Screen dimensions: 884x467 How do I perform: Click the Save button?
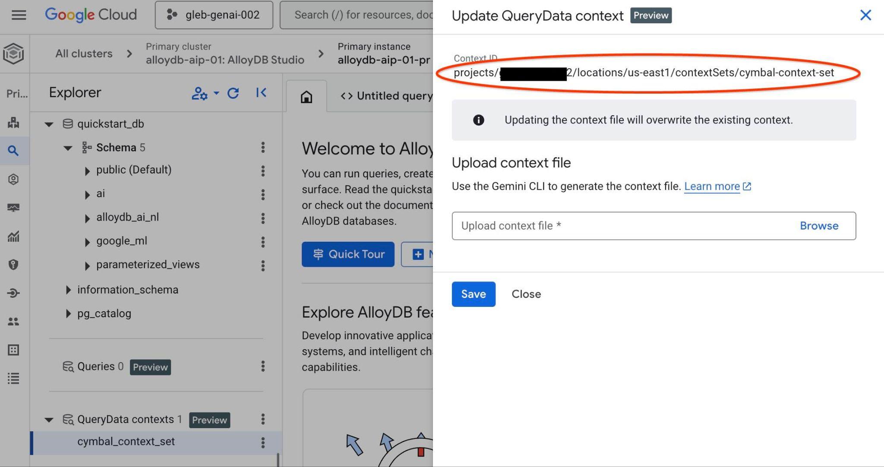473,294
